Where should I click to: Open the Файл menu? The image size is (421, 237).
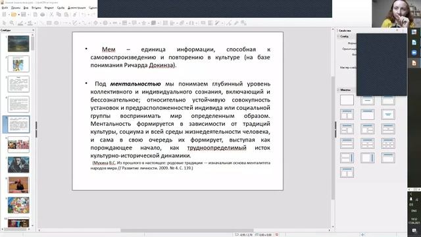point(5,8)
